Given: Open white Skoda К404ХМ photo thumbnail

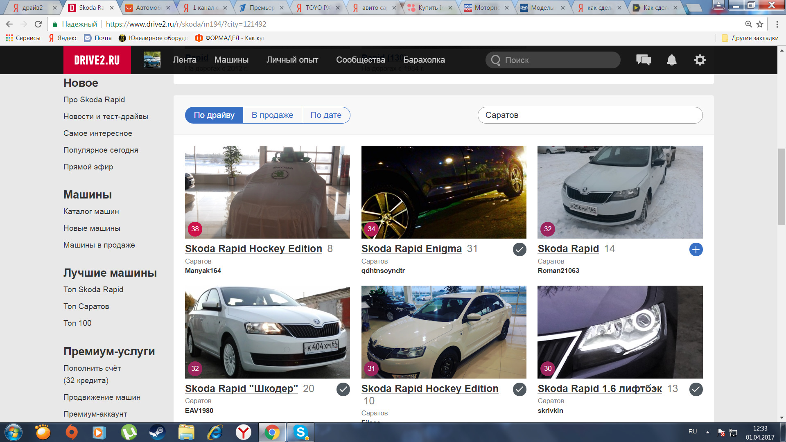Looking at the screenshot, I should click(267, 332).
